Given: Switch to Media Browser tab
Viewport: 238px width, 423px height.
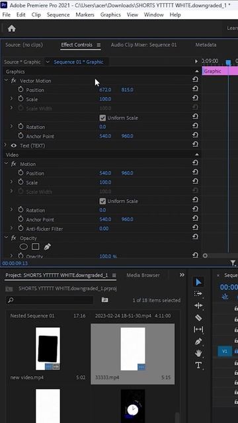Looking at the screenshot, I should (x=143, y=275).
